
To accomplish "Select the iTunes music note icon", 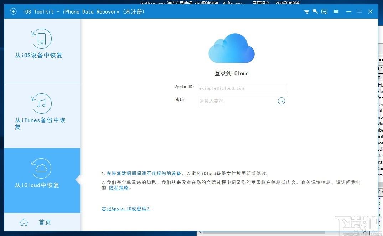I will (42, 103).
